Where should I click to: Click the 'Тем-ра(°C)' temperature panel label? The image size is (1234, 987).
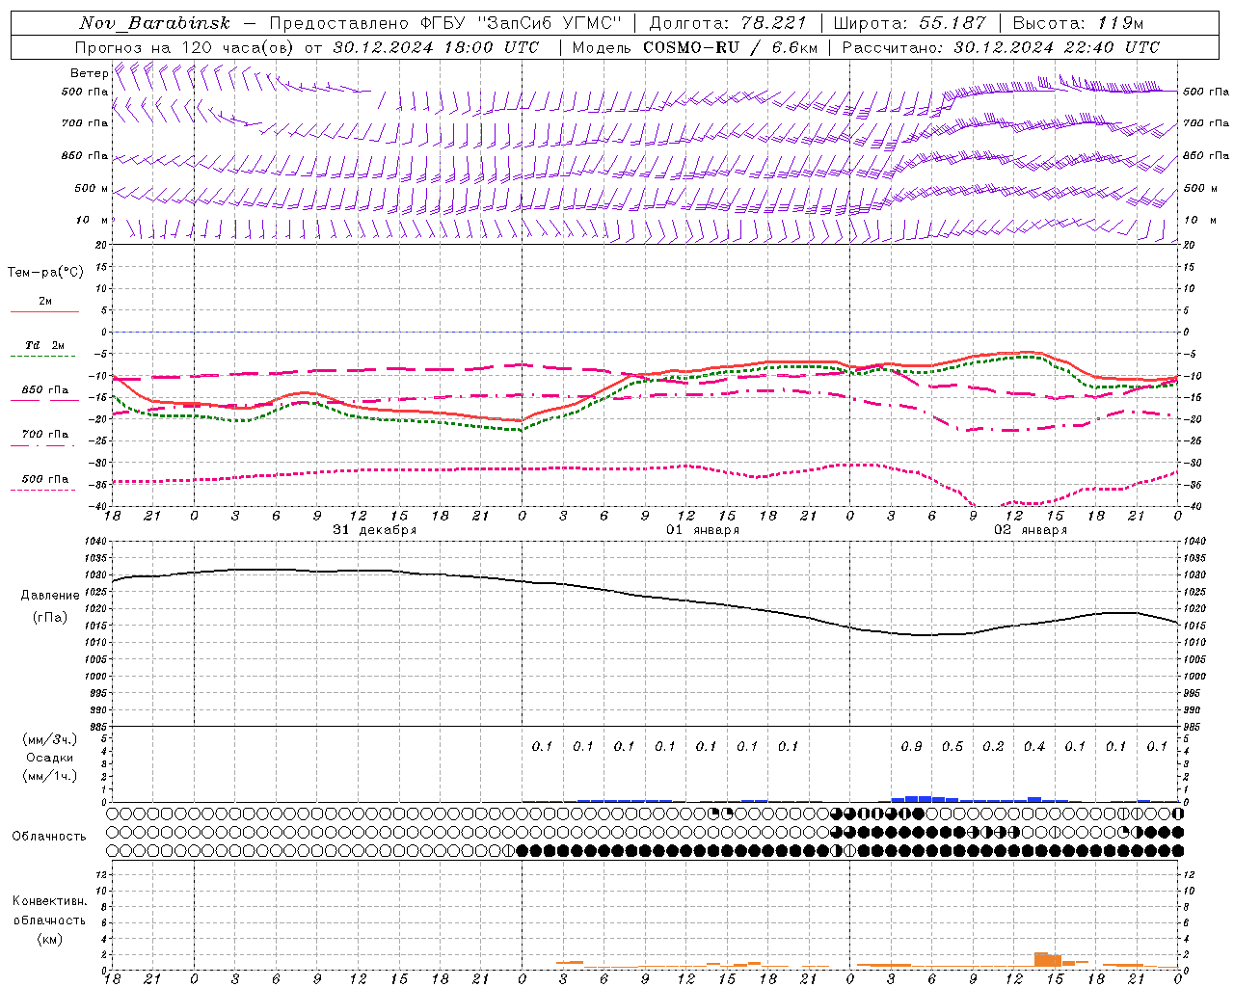tap(45, 273)
